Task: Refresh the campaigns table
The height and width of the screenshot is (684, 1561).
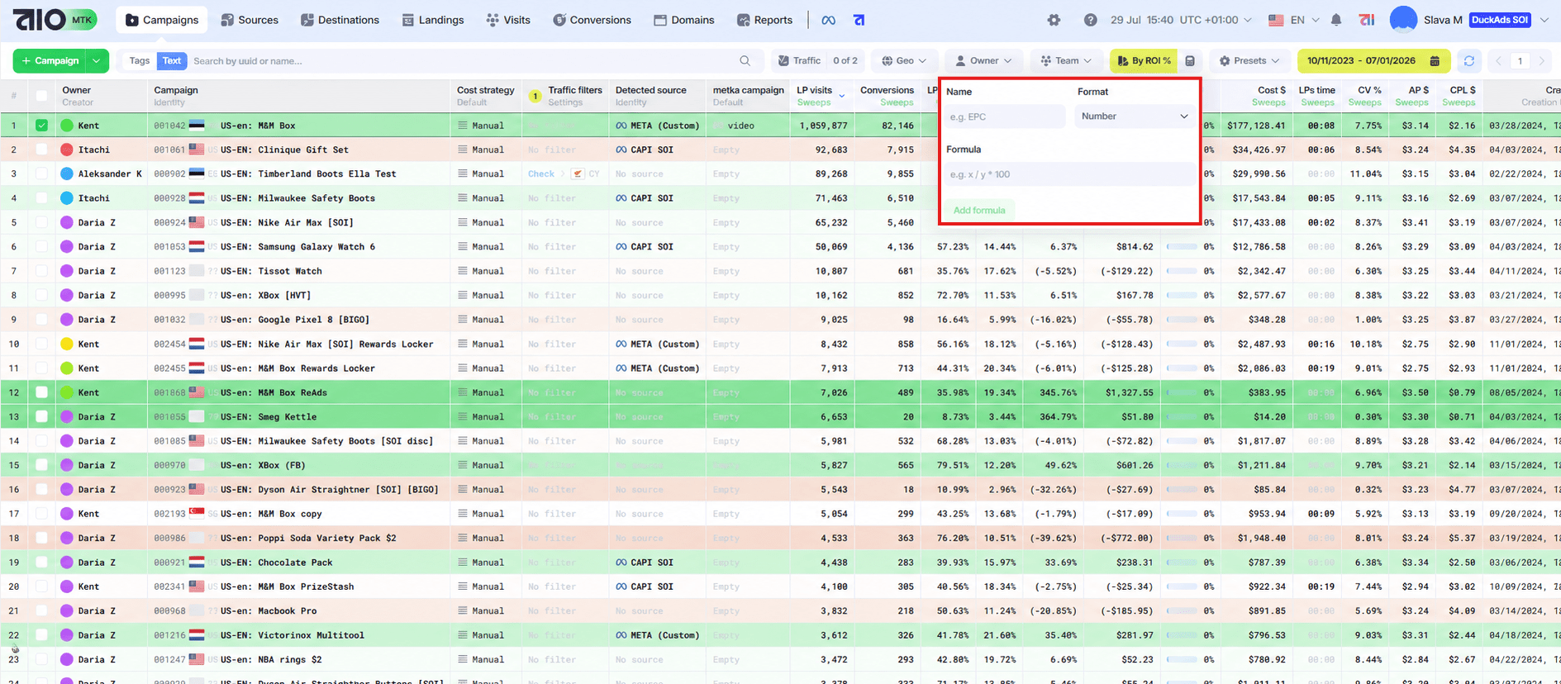Action: click(x=1468, y=60)
